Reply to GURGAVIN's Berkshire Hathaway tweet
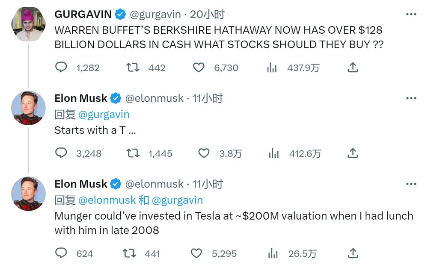428x268 pixels. tap(61, 67)
